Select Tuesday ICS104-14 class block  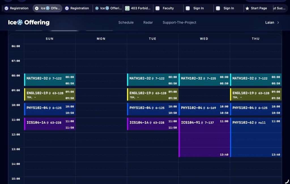click(153, 124)
